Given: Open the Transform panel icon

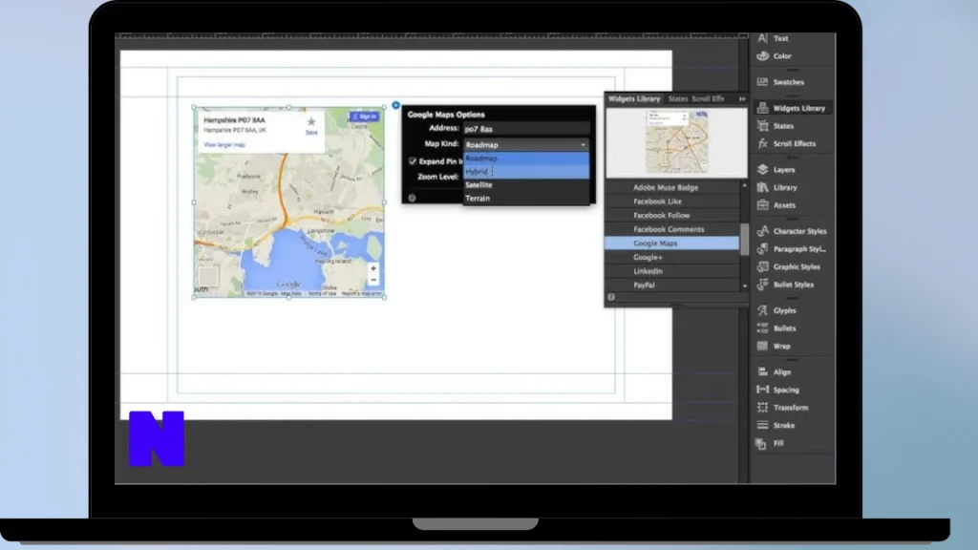Looking at the screenshot, I should click(762, 407).
